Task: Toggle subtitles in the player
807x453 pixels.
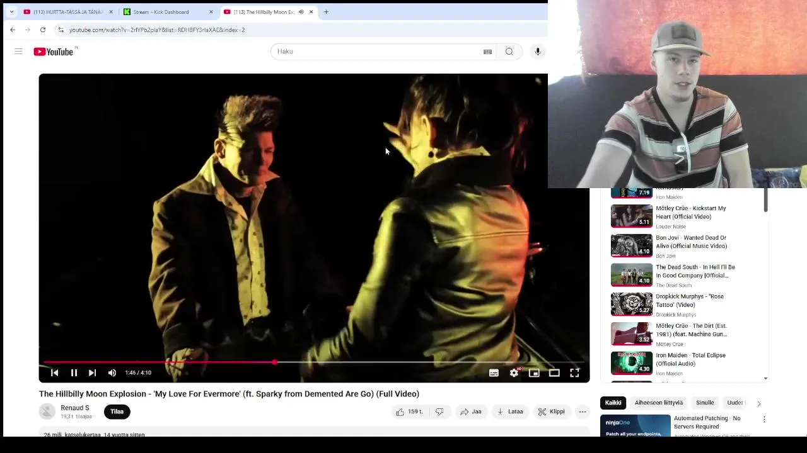Action: [x=494, y=373]
